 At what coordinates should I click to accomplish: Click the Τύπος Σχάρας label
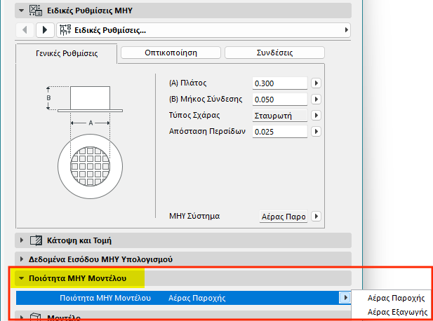click(194, 115)
